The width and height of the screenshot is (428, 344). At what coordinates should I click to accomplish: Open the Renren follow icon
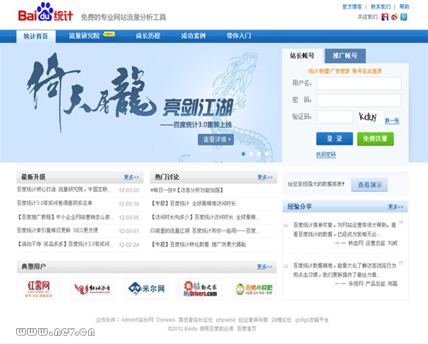point(385,17)
